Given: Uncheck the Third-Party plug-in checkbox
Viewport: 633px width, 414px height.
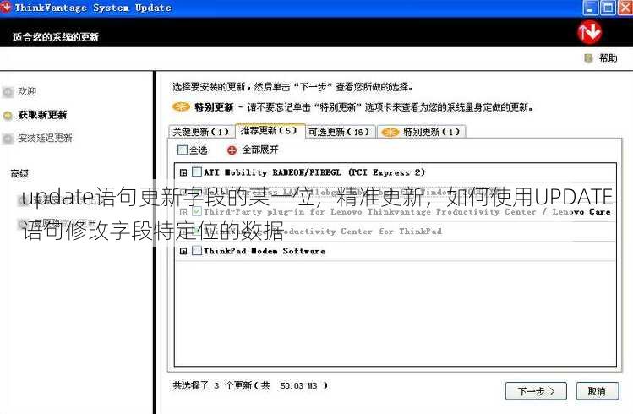Looking at the screenshot, I should click(197, 211).
